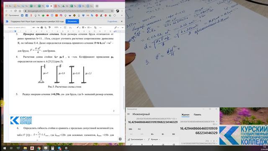Open the Подробнее link in Flash notice

[x=113, y=21]
